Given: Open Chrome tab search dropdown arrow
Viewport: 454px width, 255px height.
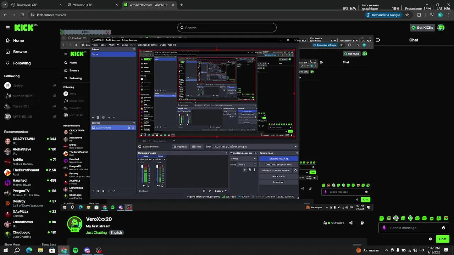Looking at the screenshot, I should pyautogui.click(x=4, y=5).
